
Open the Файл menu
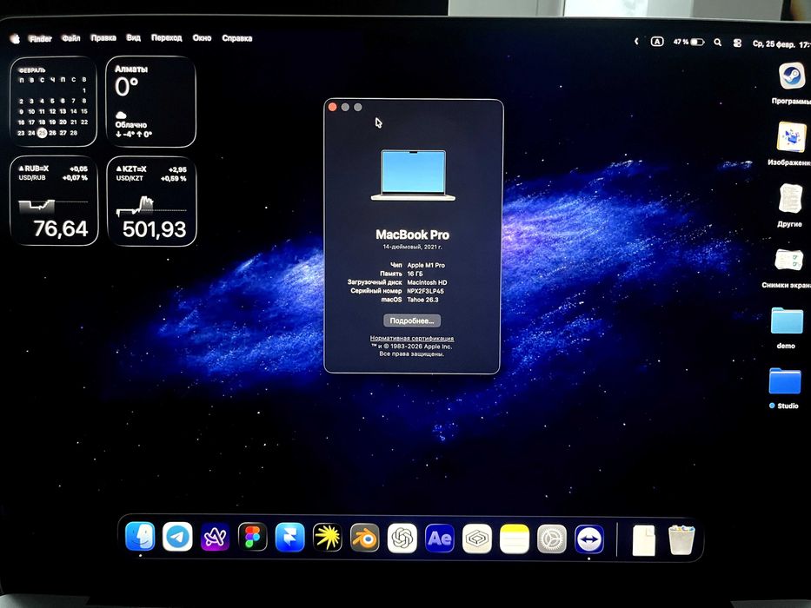(71, 38)
